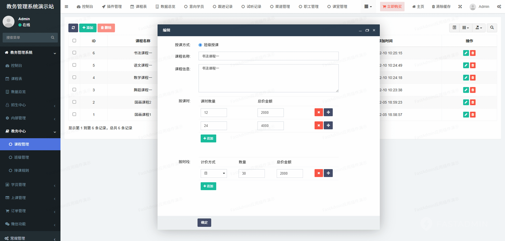Click the 确定 confirm button
The width and height of the screenshot is (505, 241).
click(204, 223)
